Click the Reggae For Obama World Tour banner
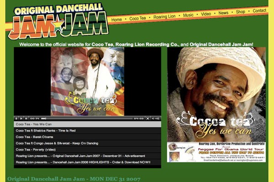 click(216, 152)
